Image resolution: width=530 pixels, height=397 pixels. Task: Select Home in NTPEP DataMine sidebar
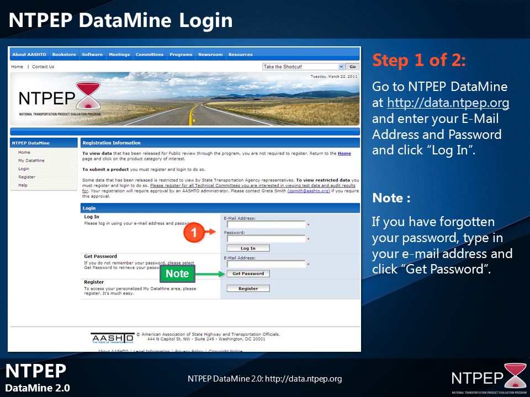point(24,152)
